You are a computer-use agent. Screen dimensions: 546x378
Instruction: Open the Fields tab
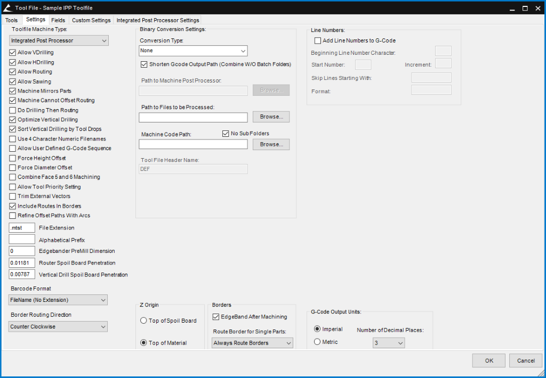pyautogui.click(x=58, y=20)
